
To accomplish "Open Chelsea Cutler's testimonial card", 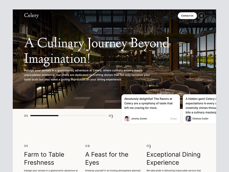I will tap(199, 109).
